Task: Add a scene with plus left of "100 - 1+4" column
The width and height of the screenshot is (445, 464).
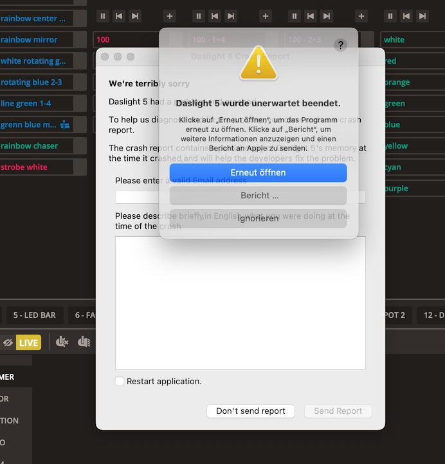Action: tap(170, 16)
